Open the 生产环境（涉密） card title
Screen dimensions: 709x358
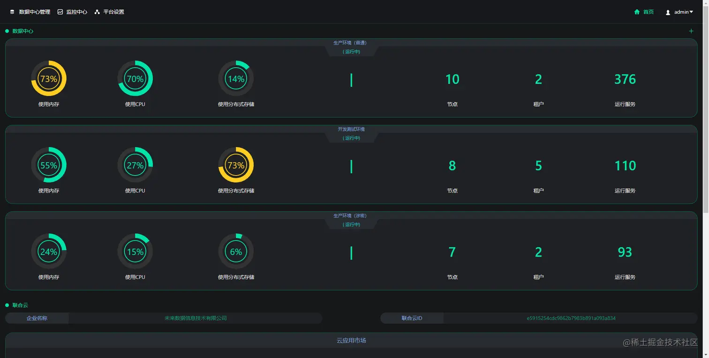[350, 216]
